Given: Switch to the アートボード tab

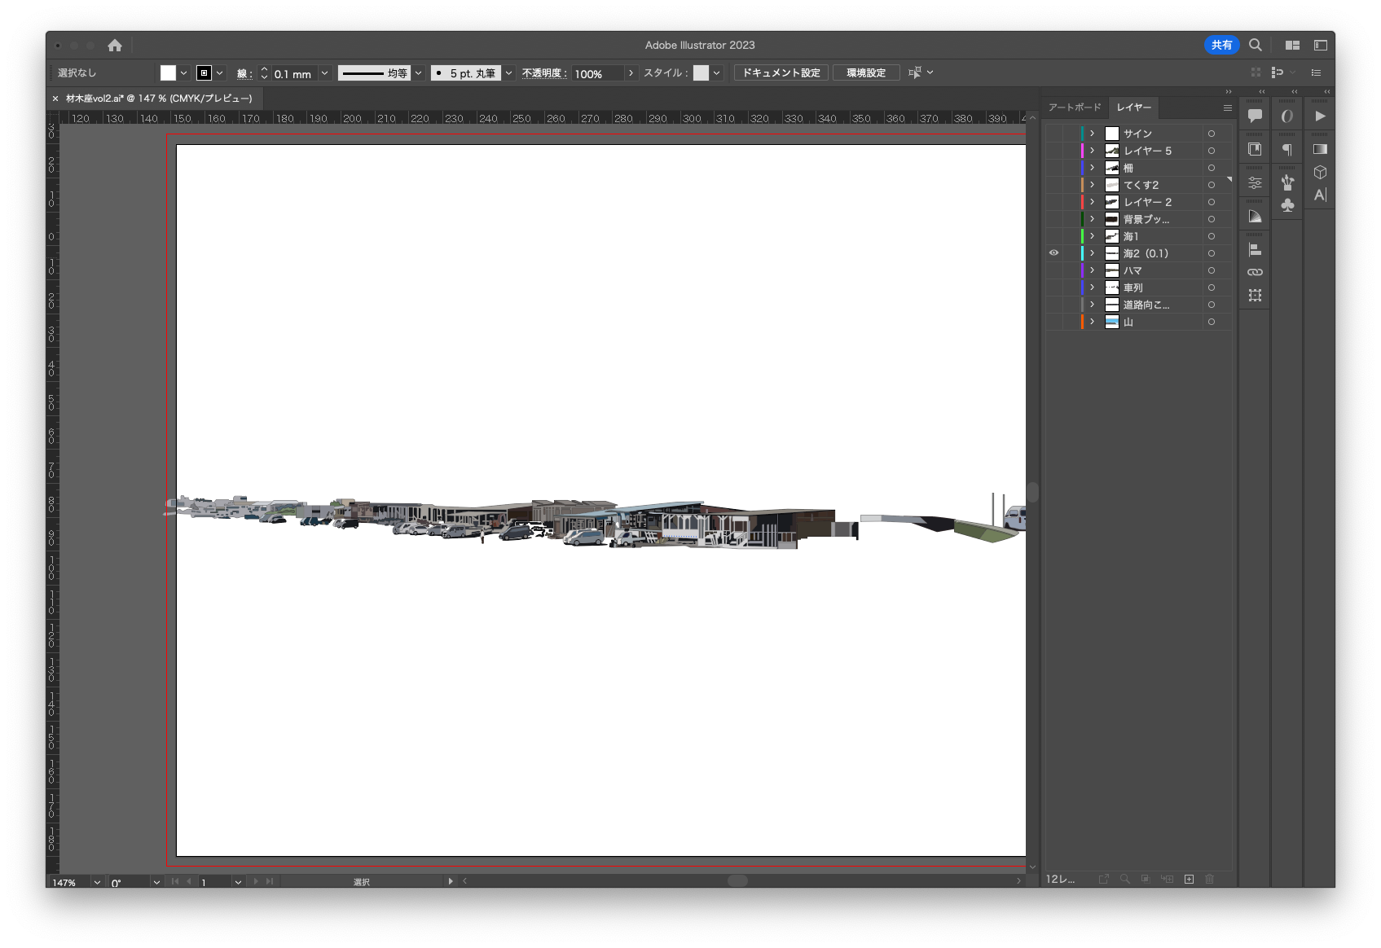Looking at the screenshot, I should [x=1074, y=108].
